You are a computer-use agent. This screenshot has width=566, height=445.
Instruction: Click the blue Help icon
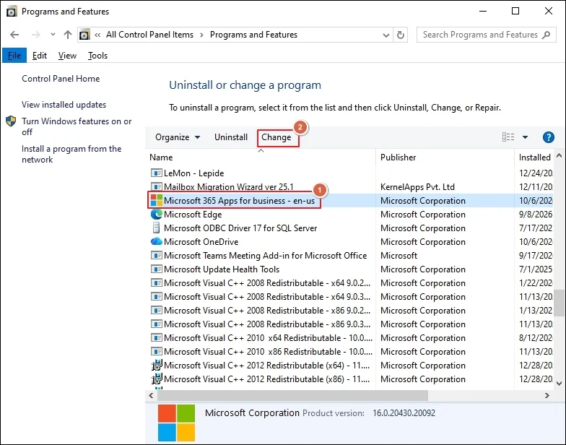(x=549, y=137)
